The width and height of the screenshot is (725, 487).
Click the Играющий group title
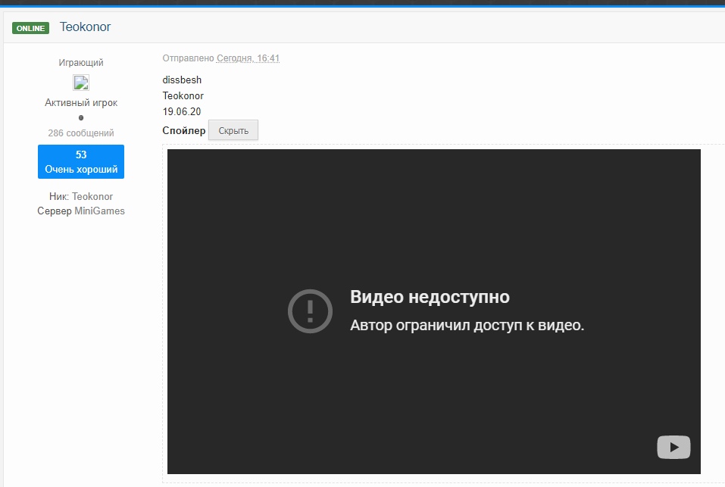click(81, 63)
